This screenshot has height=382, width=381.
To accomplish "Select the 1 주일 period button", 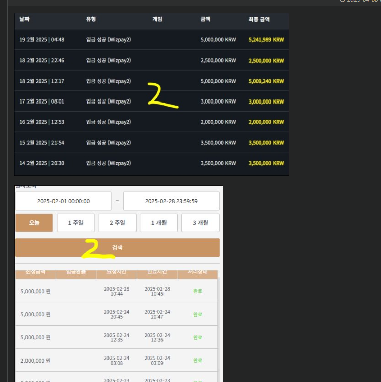I will [x=76, y=223].
